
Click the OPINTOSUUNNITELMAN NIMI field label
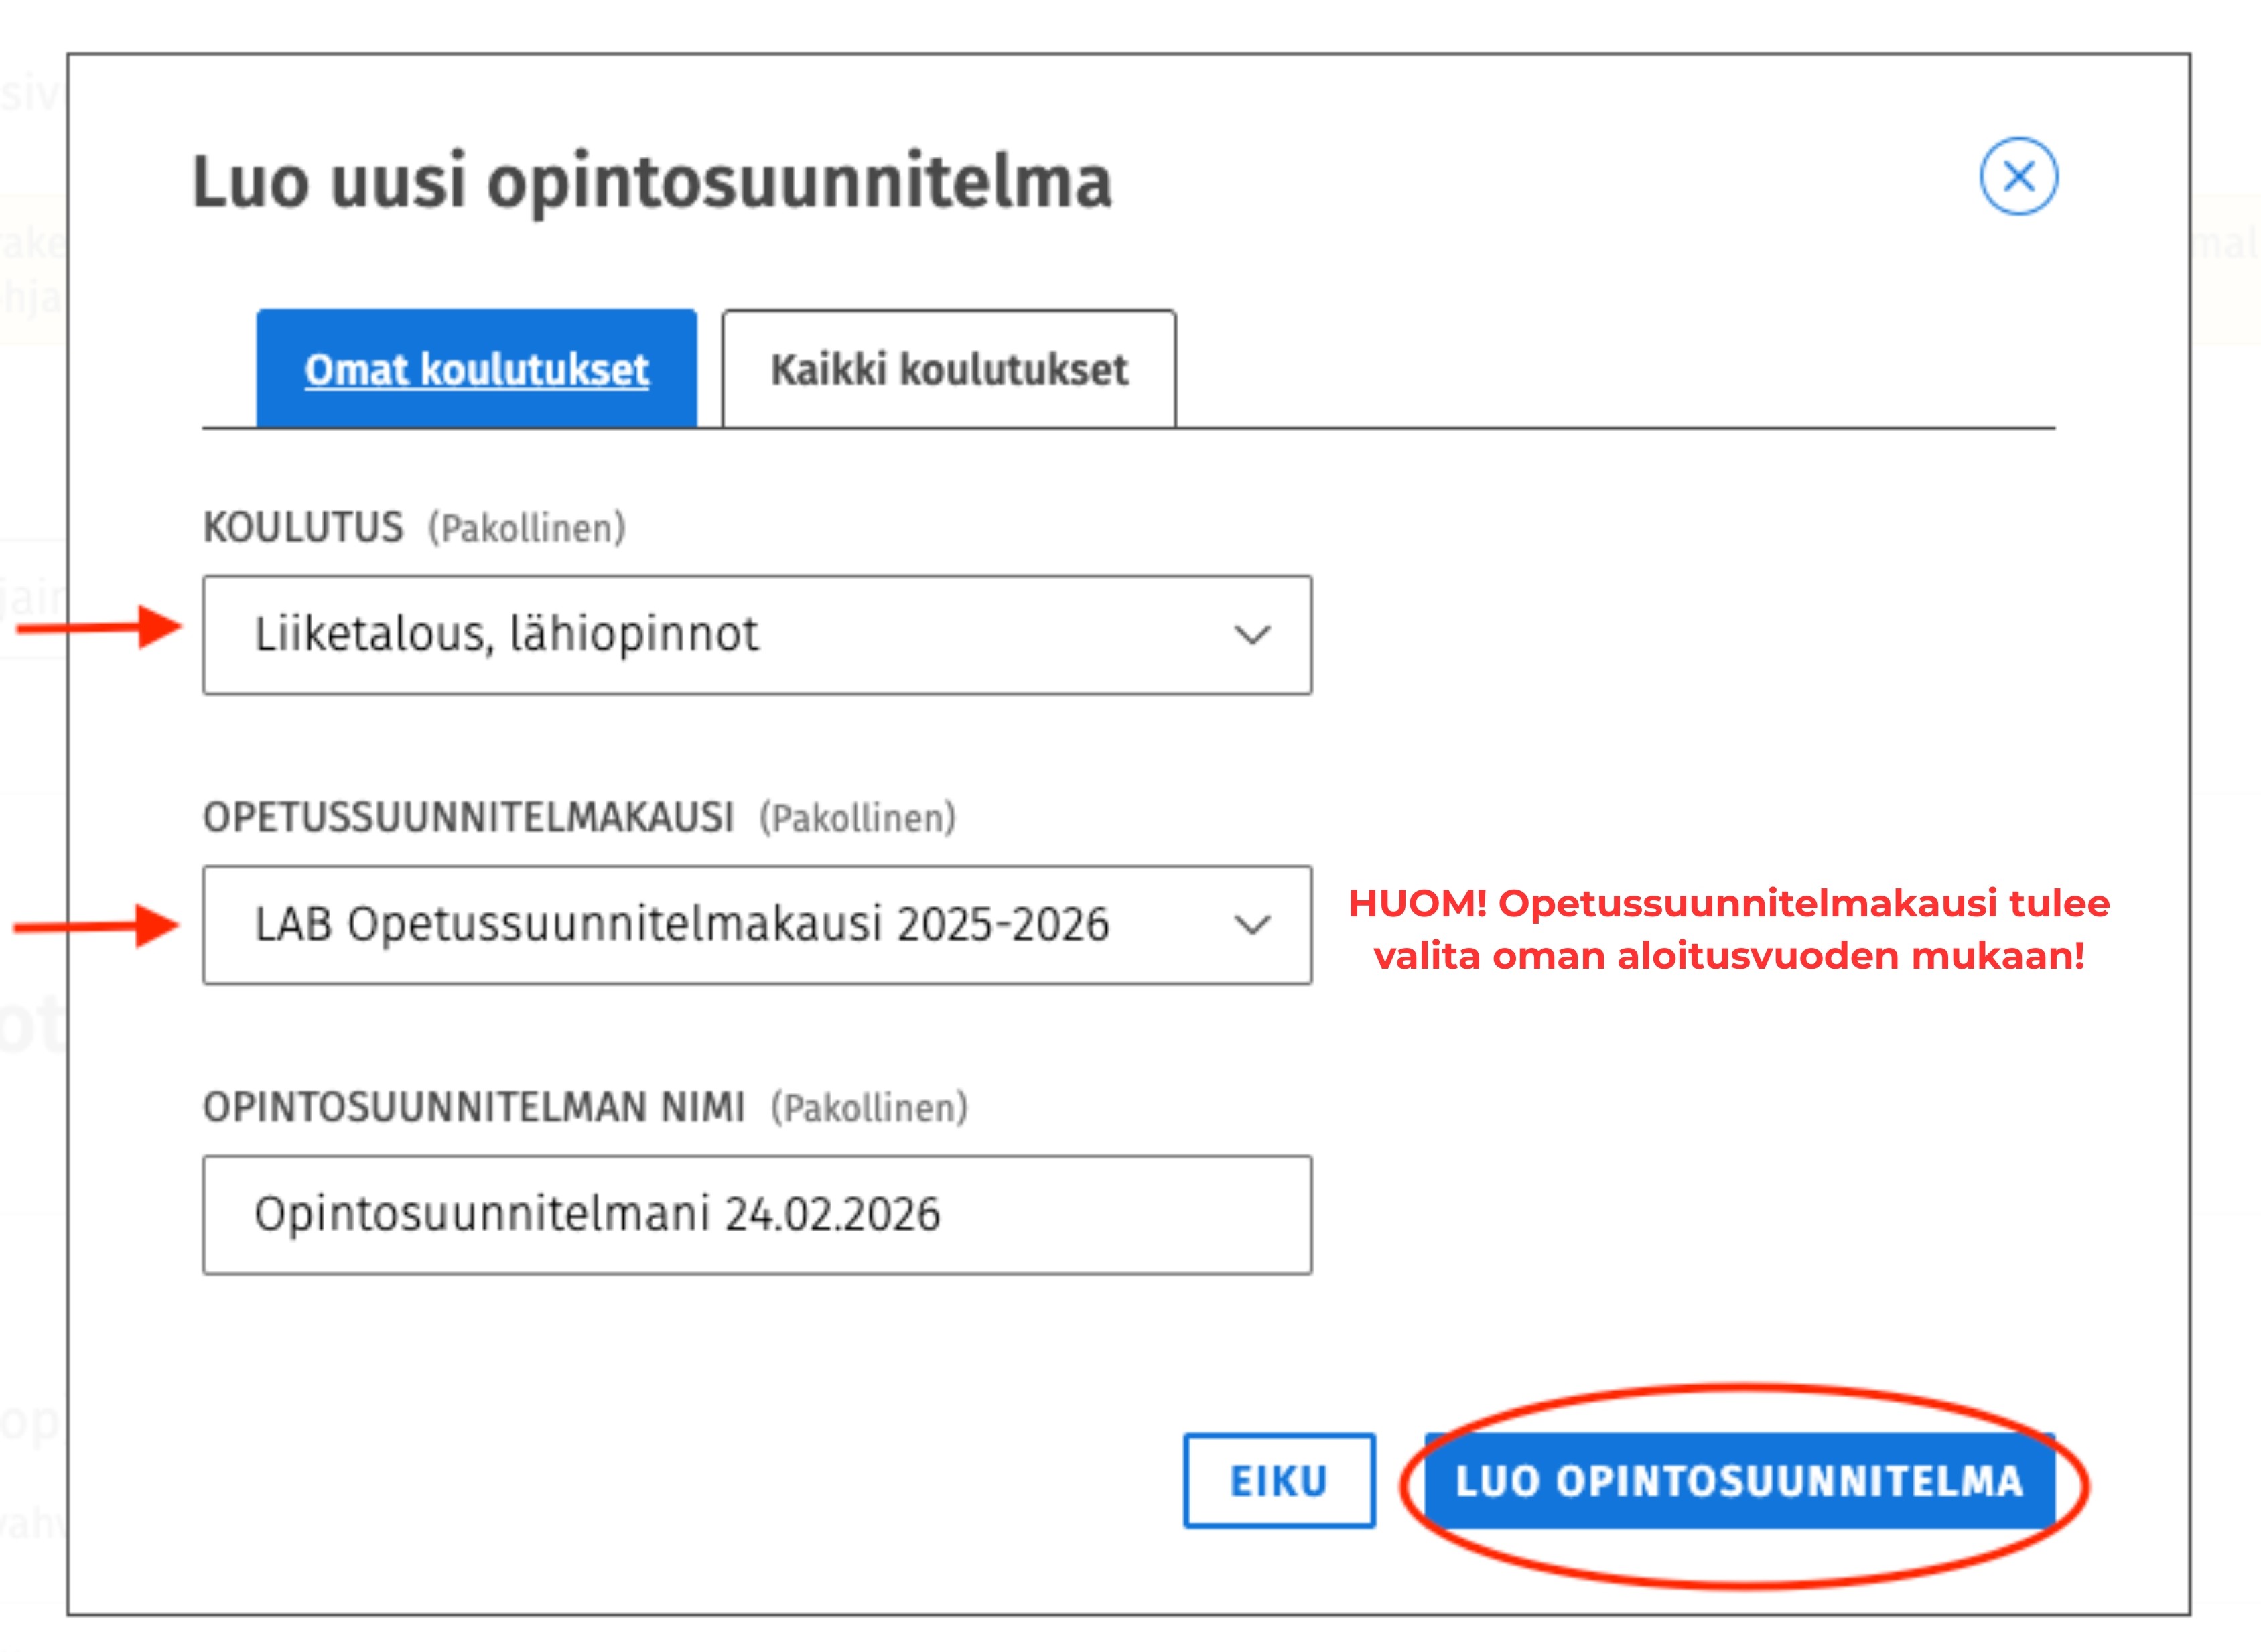point(474,1107)
